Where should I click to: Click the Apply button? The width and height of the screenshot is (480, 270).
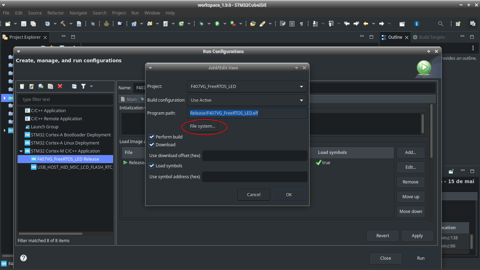click(417, 236)
